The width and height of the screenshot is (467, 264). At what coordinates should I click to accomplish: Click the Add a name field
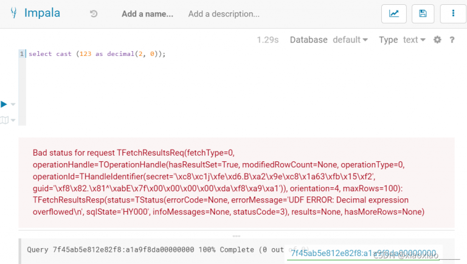point(147,14)
